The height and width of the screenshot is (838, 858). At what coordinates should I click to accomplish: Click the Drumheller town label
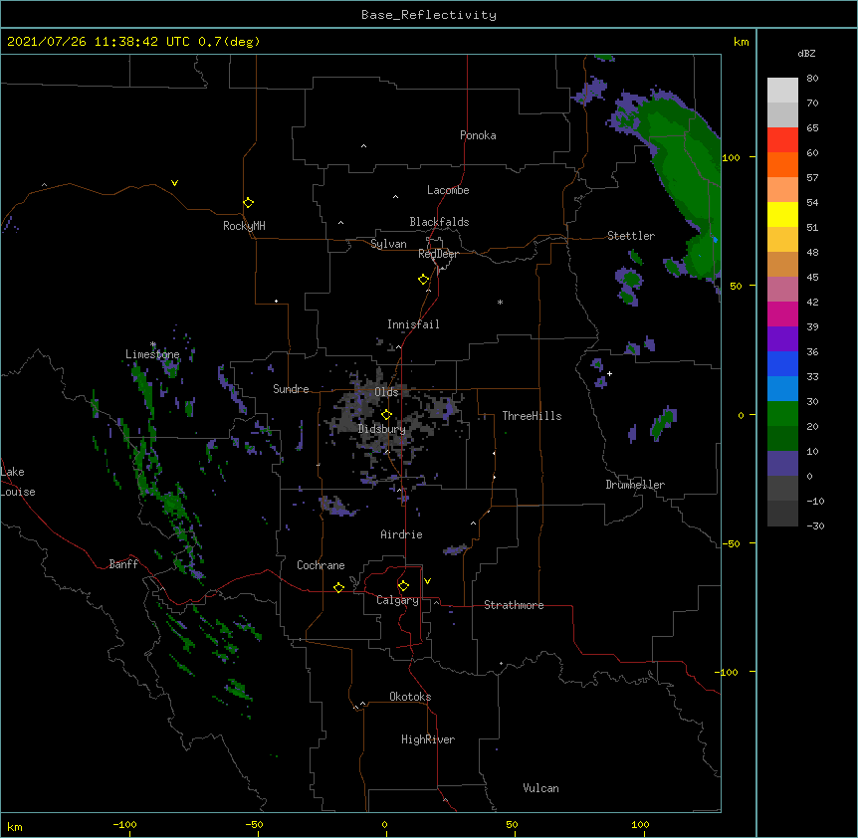[635, 485]
